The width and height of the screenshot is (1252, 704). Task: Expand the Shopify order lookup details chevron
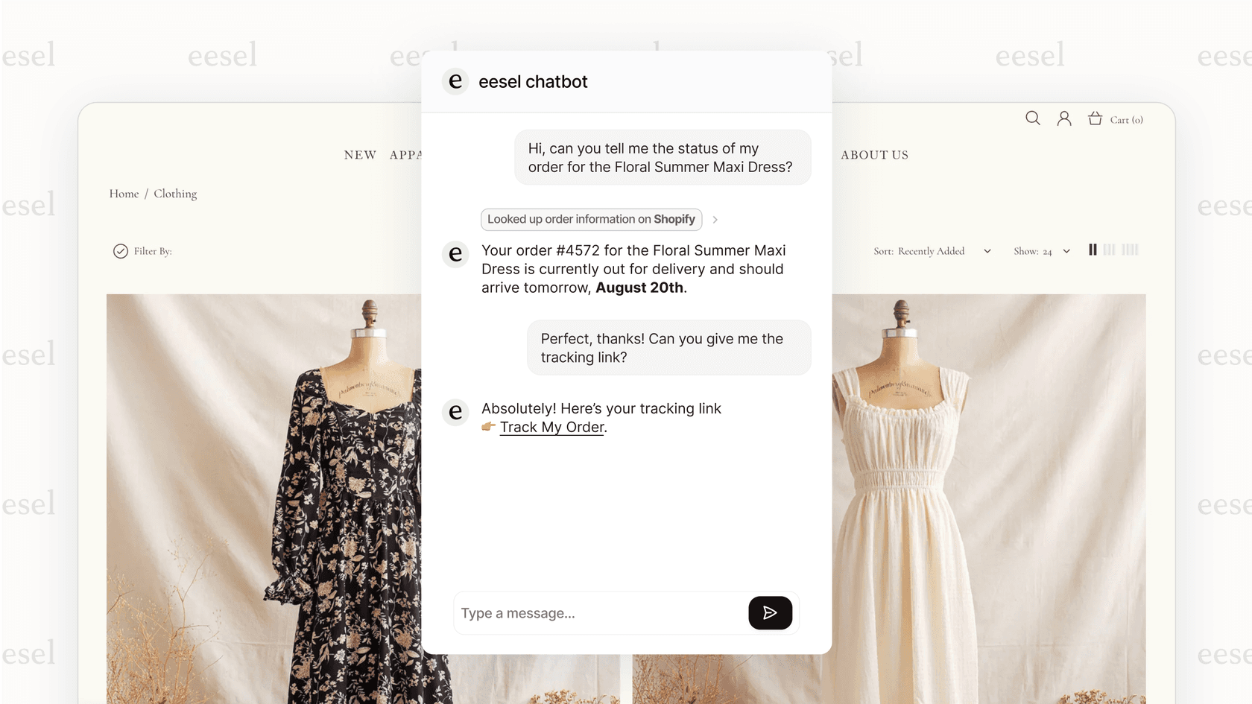point(715,219)
